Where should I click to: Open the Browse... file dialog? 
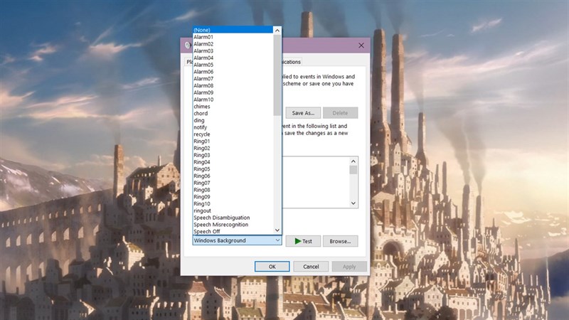[340, 241]
